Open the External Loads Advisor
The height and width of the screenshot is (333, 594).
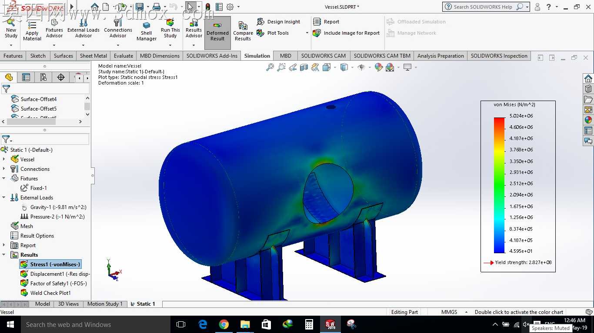pos(83,29)
